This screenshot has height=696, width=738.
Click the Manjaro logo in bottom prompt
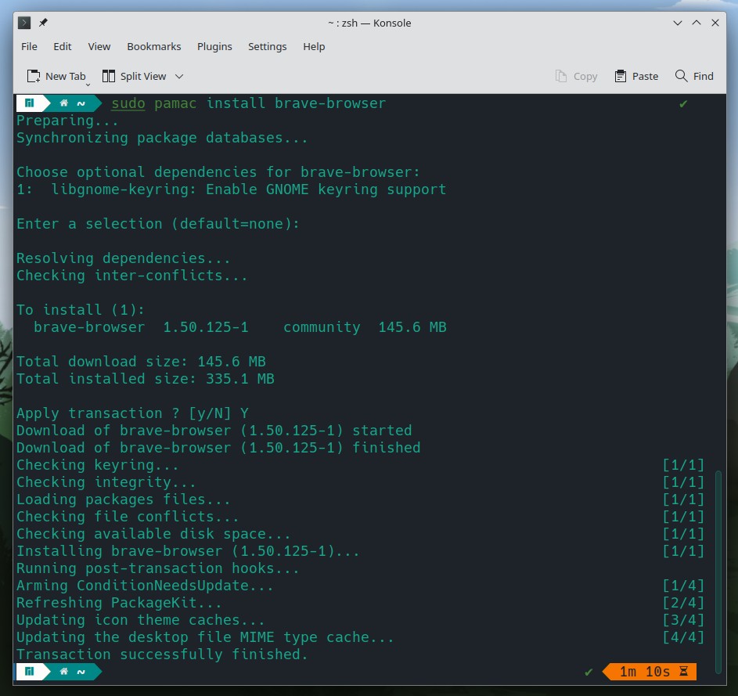[x=29, y=671]
